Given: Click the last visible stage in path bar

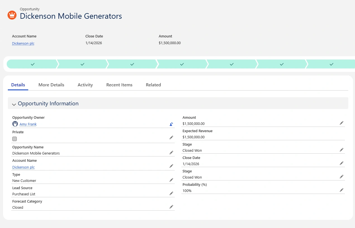Looking at the screenshot, I should pyautogui.click(x=331, y=64).
